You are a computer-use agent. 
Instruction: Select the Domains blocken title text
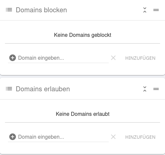point(41,10)
